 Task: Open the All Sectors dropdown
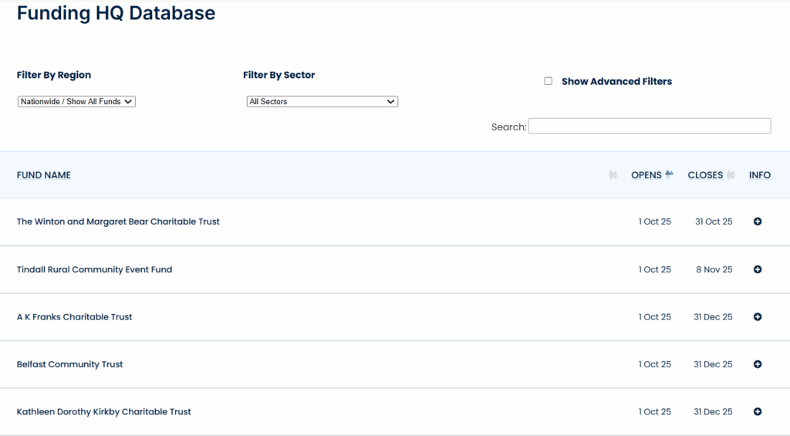(322, 102)
